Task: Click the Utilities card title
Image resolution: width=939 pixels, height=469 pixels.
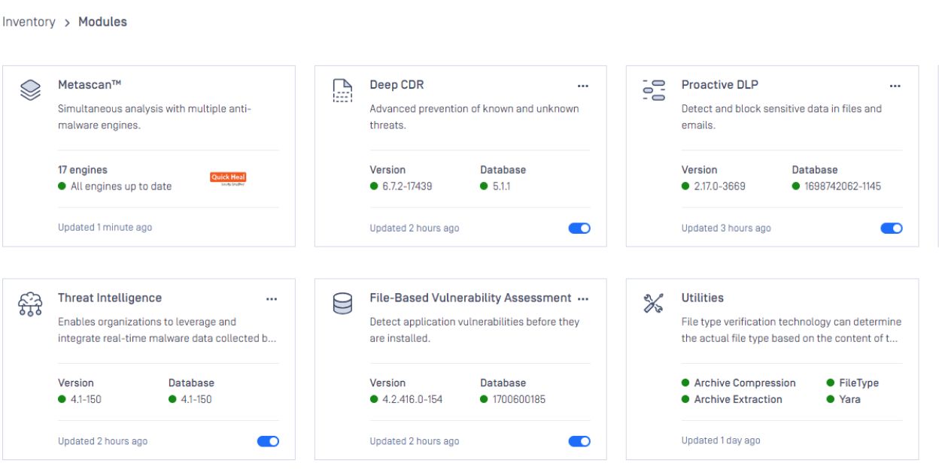Action: click(x=702, y=298)
